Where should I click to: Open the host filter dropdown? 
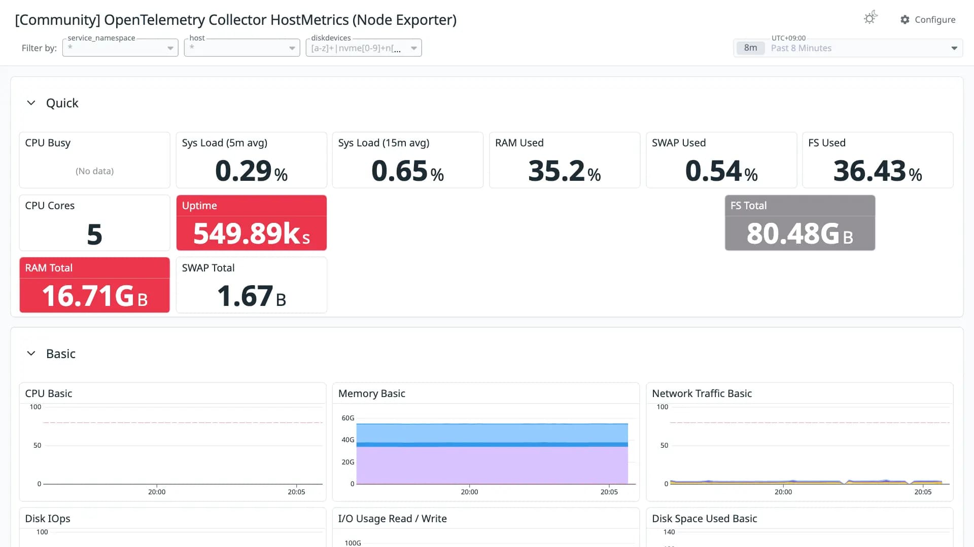click(242, 48)
